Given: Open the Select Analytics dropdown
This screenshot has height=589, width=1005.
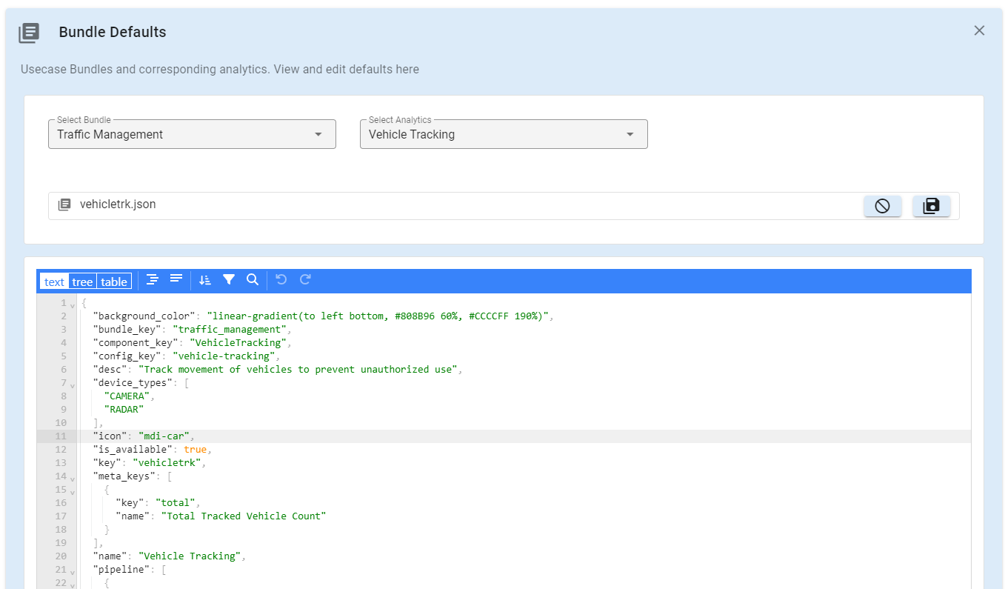Looking at the screenshot, I should click(x=504, y=134).
